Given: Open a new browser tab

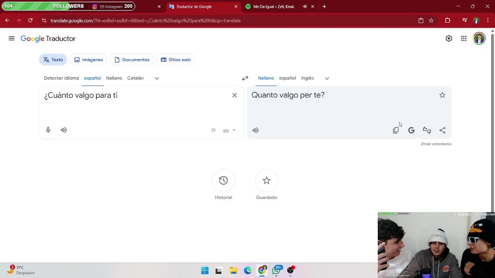Looking at the screenshot, I should point(324,7).
